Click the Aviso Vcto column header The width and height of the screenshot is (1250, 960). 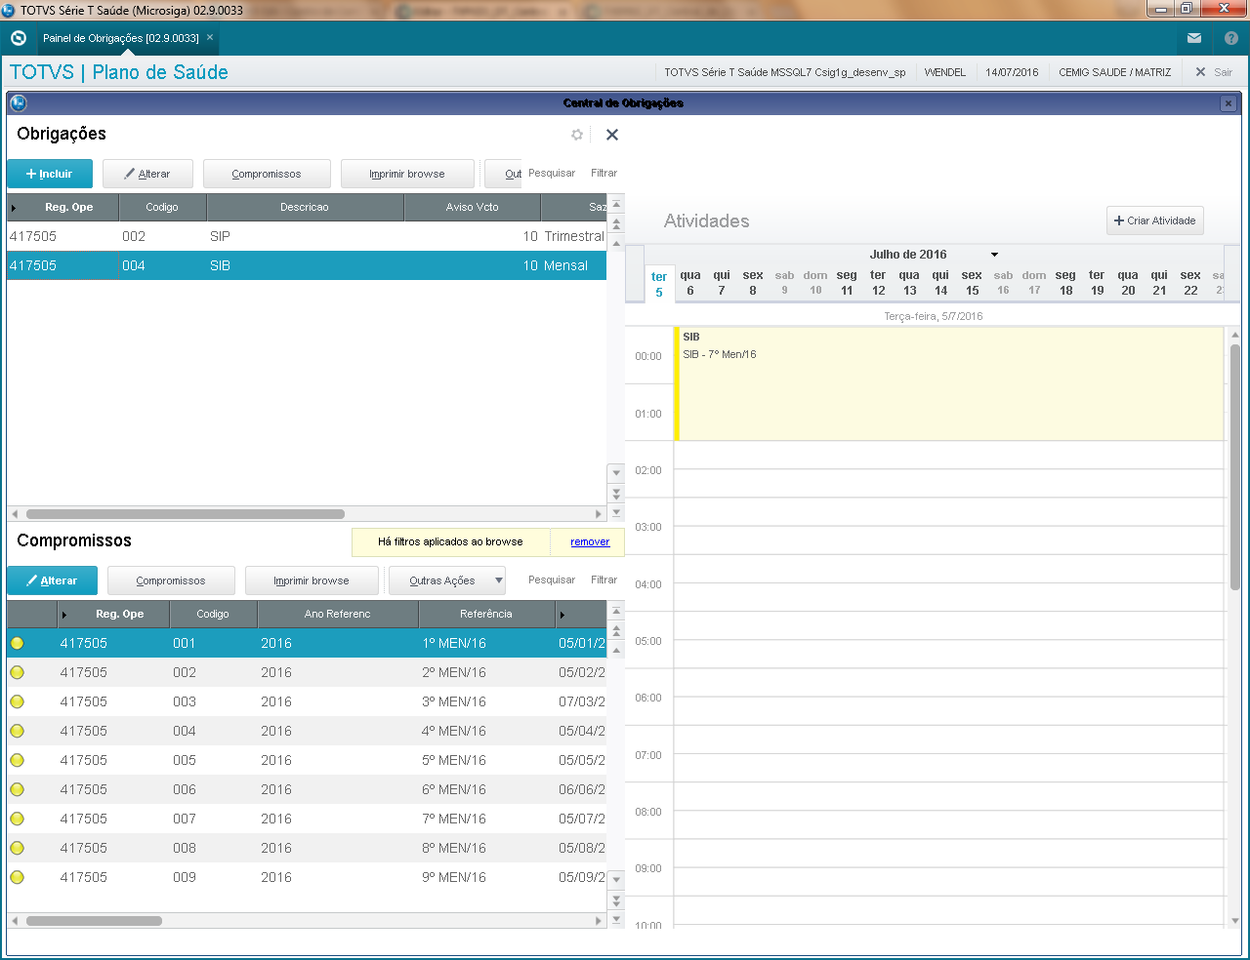pos(472,207)
